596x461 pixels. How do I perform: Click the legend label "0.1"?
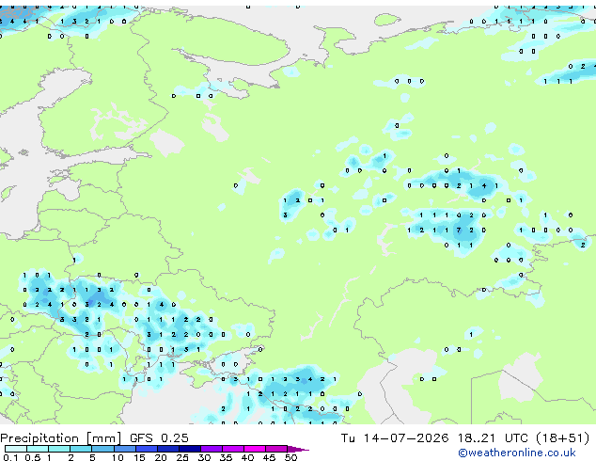(11, 457)
